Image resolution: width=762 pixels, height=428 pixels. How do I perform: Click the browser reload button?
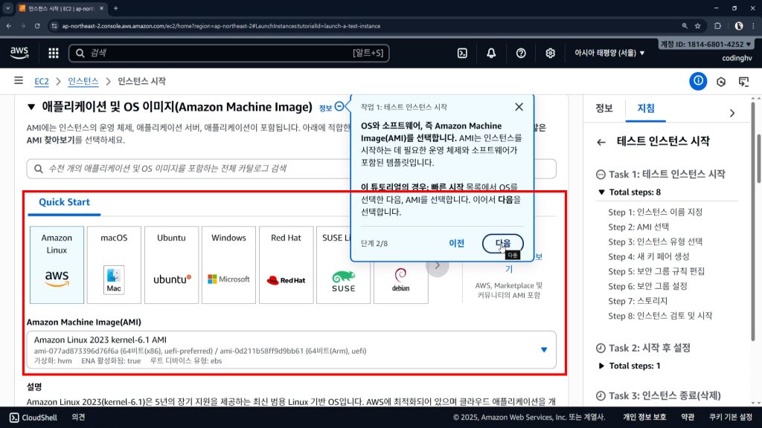click(37, 26)
